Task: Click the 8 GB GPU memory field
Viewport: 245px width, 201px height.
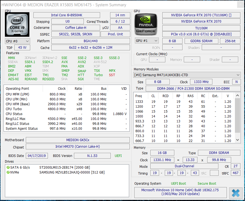Action: [x=172, y=41]
